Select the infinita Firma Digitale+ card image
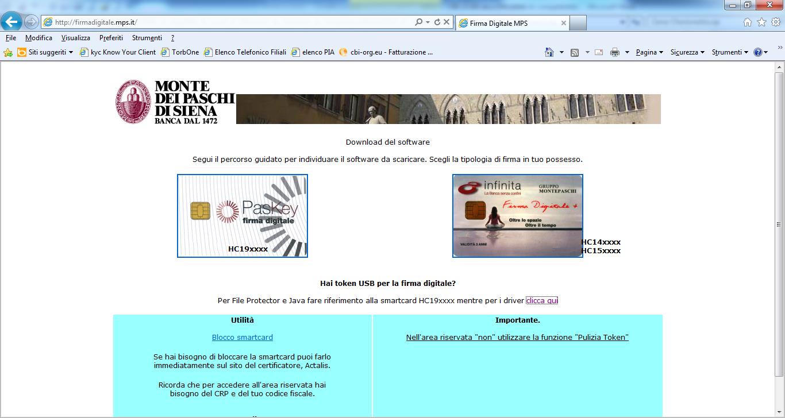The image size is (785, 418). (x=518, y=216)
